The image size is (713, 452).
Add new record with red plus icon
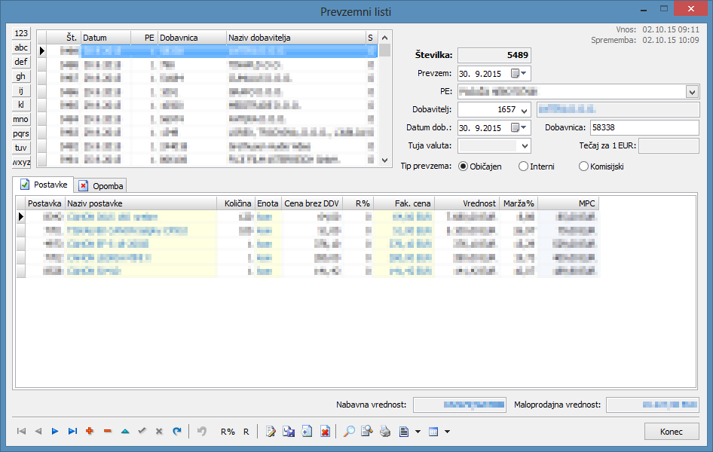(90, 432)
